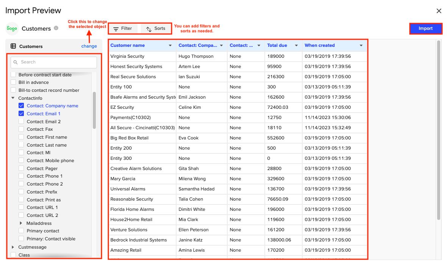Check Contact: Prefix checkbox

[21, 192]
